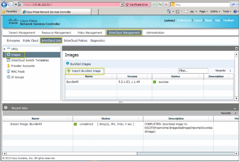This screenshot has width=240, height=162.
Task: Click the red stop loading icon
Action: [x=166, y=5]
